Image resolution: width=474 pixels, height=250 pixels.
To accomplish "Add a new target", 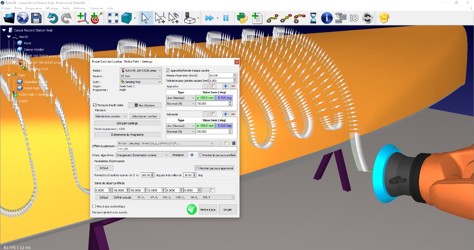I will click(96, 18).
